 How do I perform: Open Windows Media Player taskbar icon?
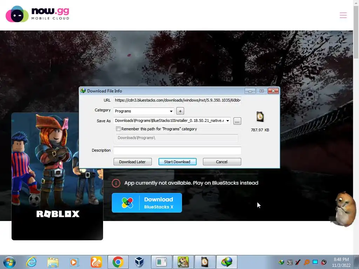coord(74,262)
